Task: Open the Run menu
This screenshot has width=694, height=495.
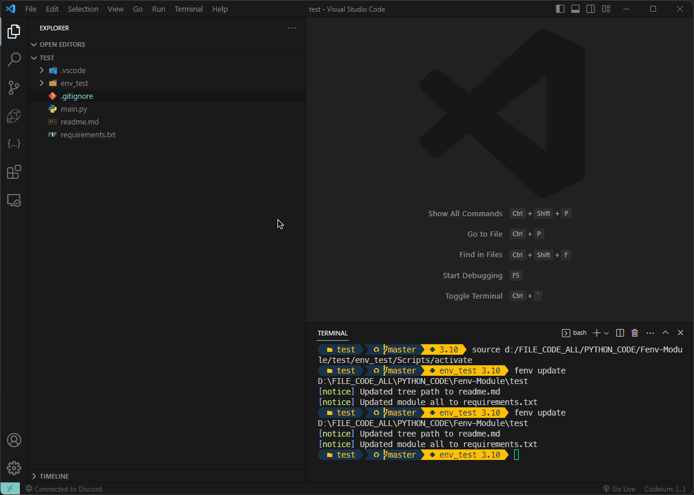Action: pos(158,9)
